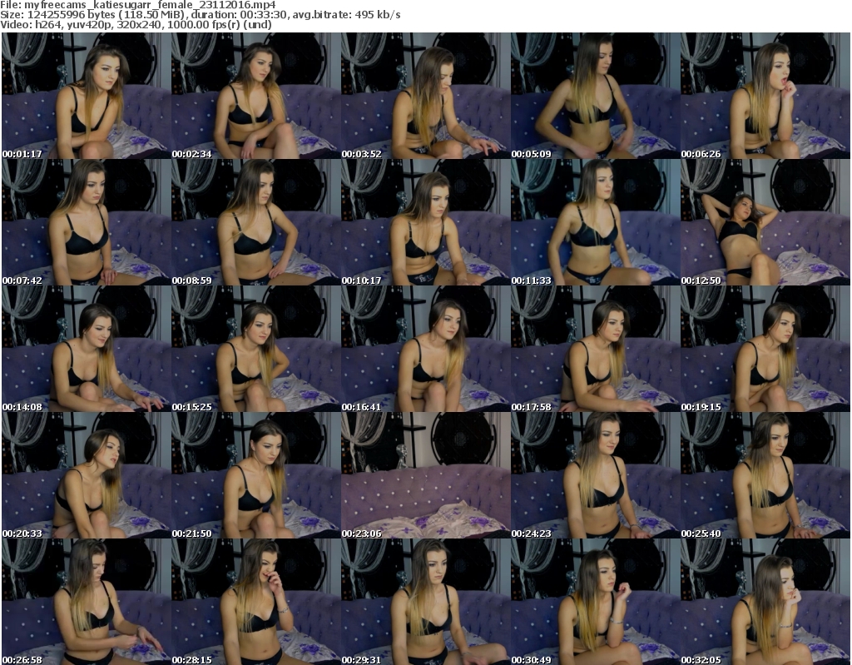Image resolution: width=852 pixels, height=665 pixels.
Task: Select the frame at timestamp 00:03:52
Action: (425, 96)
